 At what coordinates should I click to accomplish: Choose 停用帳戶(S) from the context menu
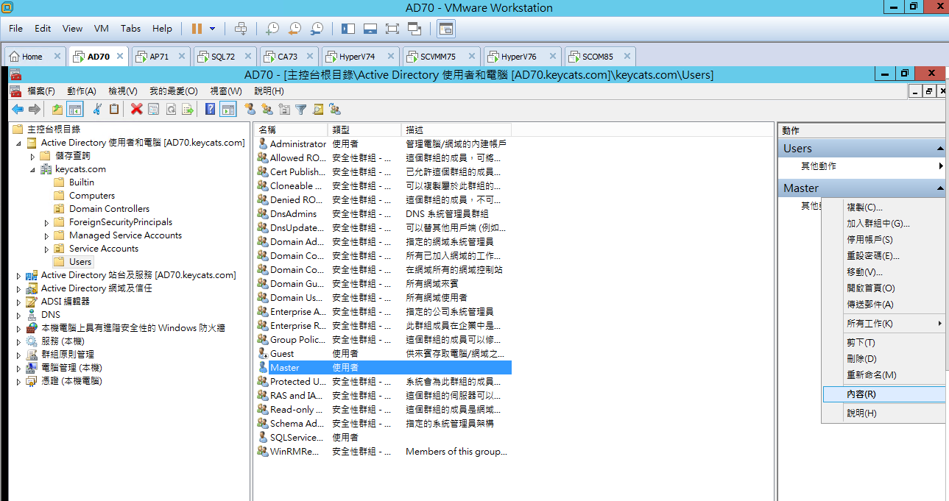point(883,240)
